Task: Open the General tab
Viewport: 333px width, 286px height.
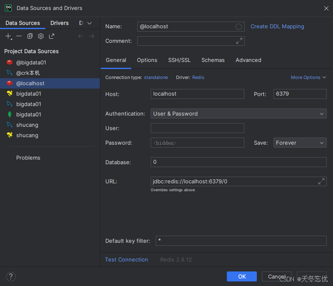Action: point(116,60)
